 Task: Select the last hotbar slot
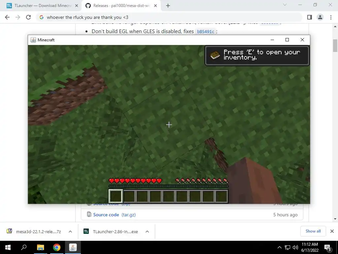click(221, 196)
